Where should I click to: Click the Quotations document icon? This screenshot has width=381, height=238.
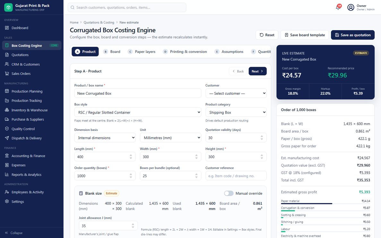click(x=7, y=55)
